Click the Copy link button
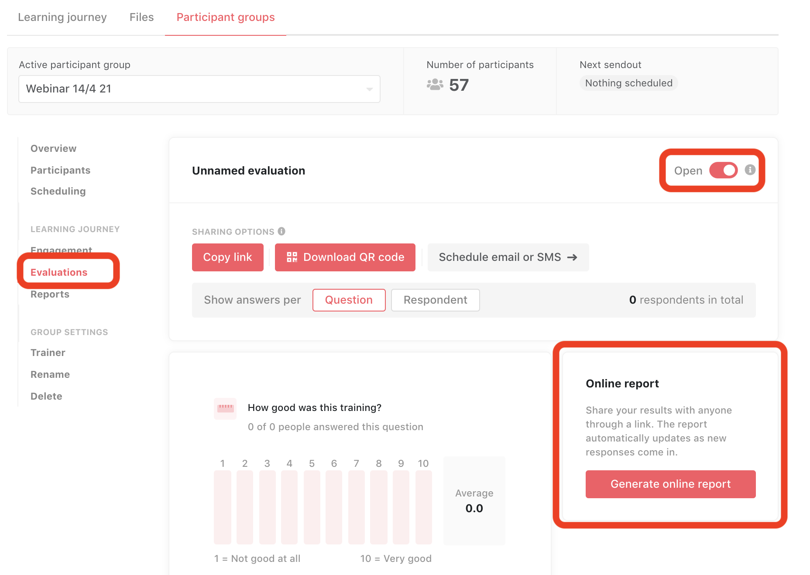 228,257
